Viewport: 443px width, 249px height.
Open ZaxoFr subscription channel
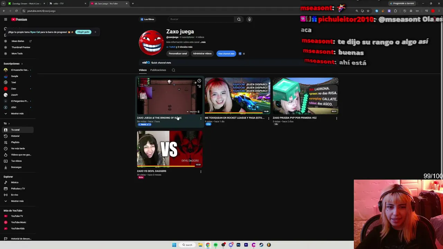pos(17,95)
